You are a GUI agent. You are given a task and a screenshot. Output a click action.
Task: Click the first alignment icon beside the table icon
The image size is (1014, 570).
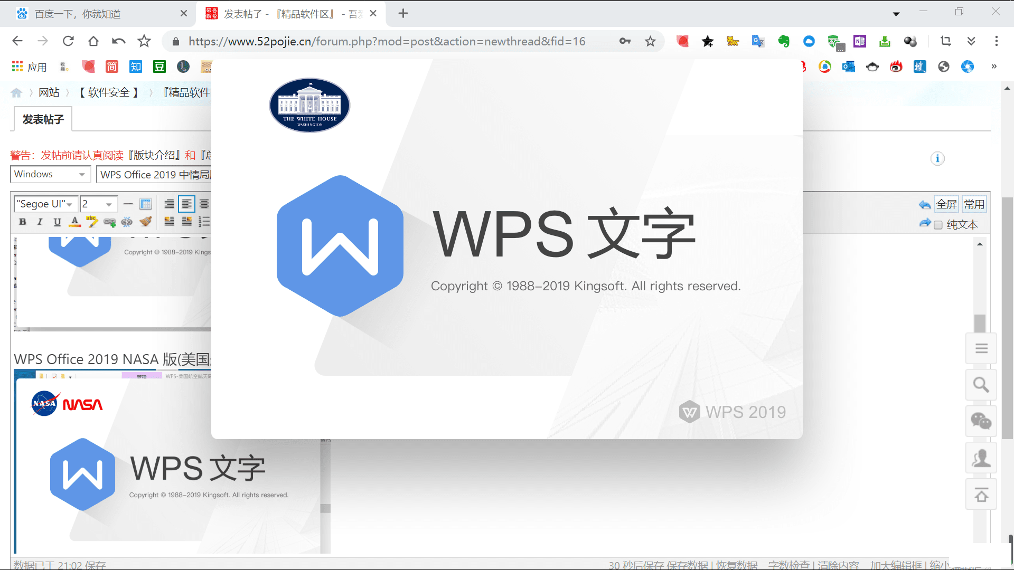click(169, 204)
